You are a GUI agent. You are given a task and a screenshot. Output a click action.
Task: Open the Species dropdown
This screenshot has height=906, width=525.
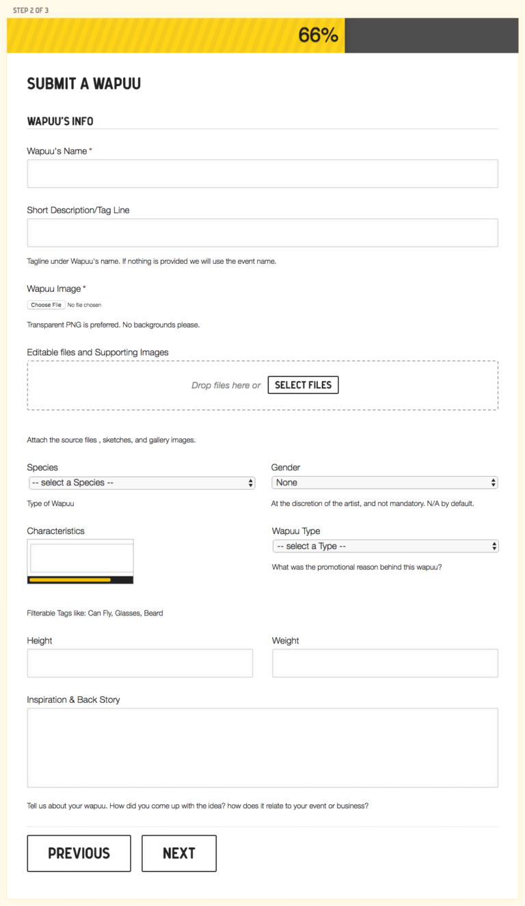point(141,483)
